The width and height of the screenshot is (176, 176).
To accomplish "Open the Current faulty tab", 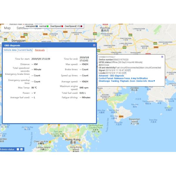I will coord(25,50).
